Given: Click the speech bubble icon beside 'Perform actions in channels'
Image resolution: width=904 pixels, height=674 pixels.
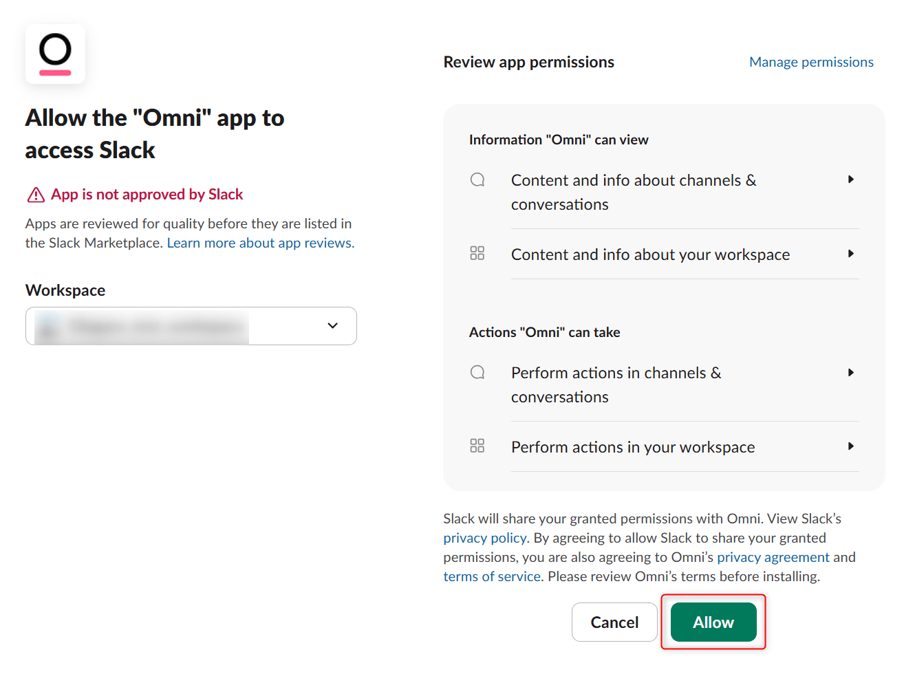Looking at the screenshot, I should coord(477,373).
